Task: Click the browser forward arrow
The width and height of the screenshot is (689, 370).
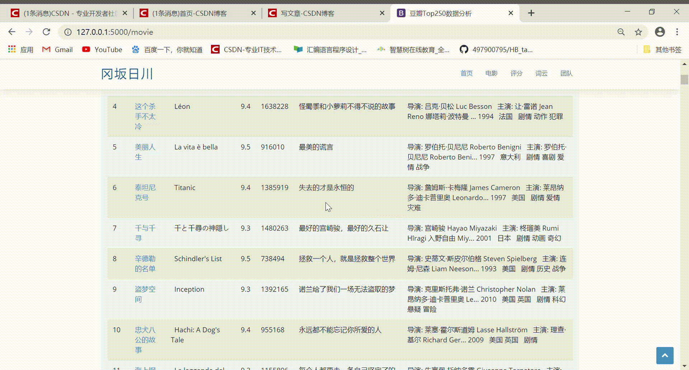Action: tap(29, 32)
